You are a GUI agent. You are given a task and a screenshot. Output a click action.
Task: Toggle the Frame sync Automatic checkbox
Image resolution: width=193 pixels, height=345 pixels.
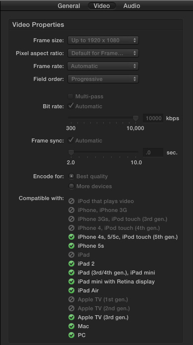point(70,140)
